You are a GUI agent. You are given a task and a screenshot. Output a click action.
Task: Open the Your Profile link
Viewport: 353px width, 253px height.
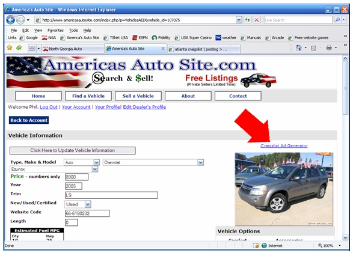click(x=108, y=107)
